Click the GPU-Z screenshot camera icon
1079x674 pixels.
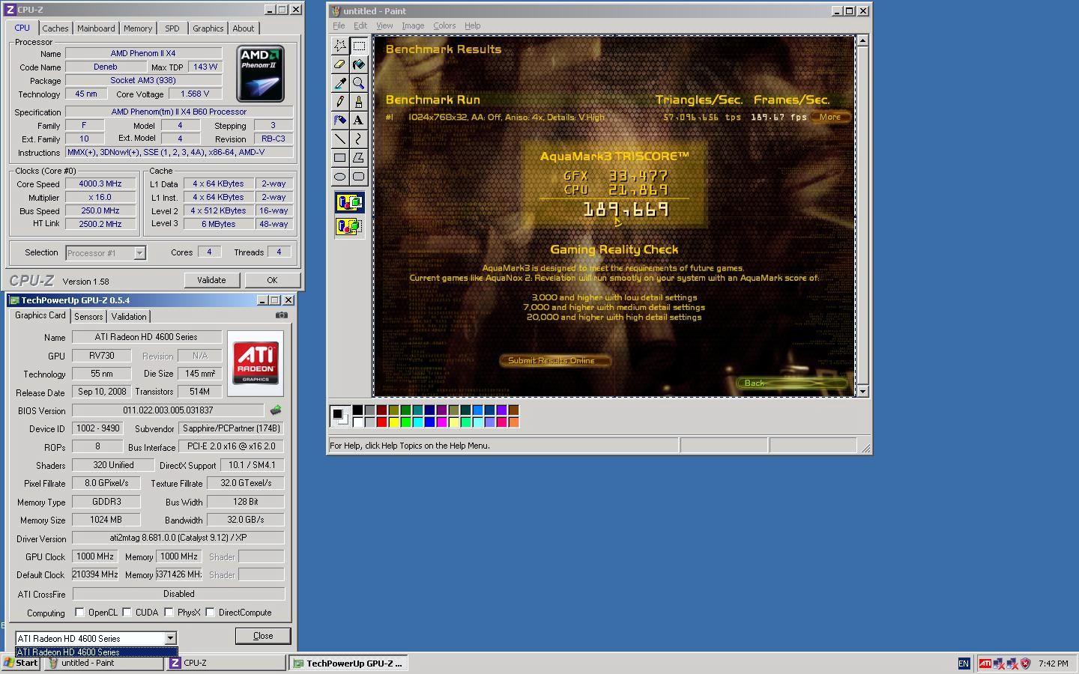tap(281, 315)
